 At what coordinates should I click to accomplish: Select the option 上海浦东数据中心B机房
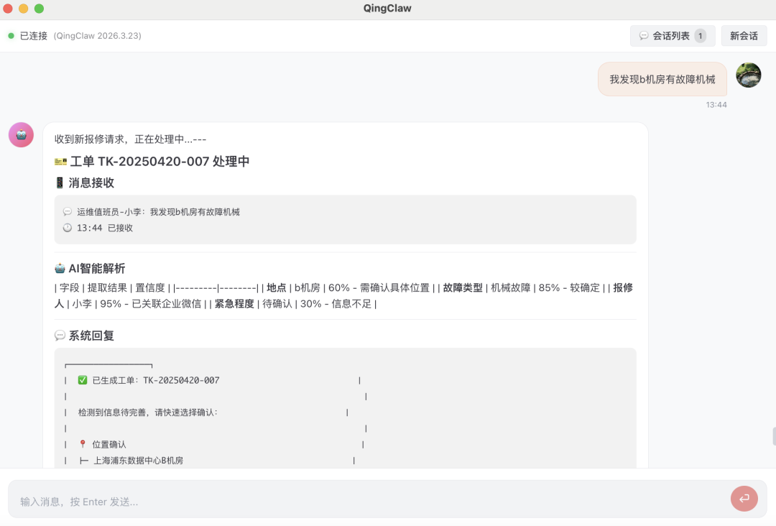138,460
